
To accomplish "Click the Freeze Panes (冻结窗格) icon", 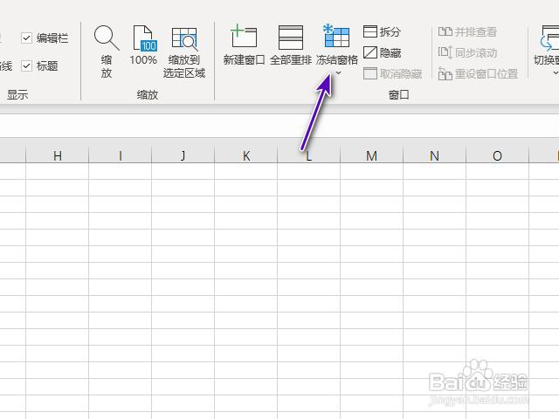I will tap(337, 36).
